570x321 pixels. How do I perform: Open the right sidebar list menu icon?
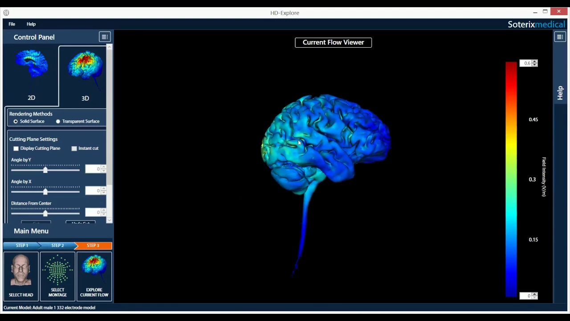pyautogui.click(x=560, y=37)
